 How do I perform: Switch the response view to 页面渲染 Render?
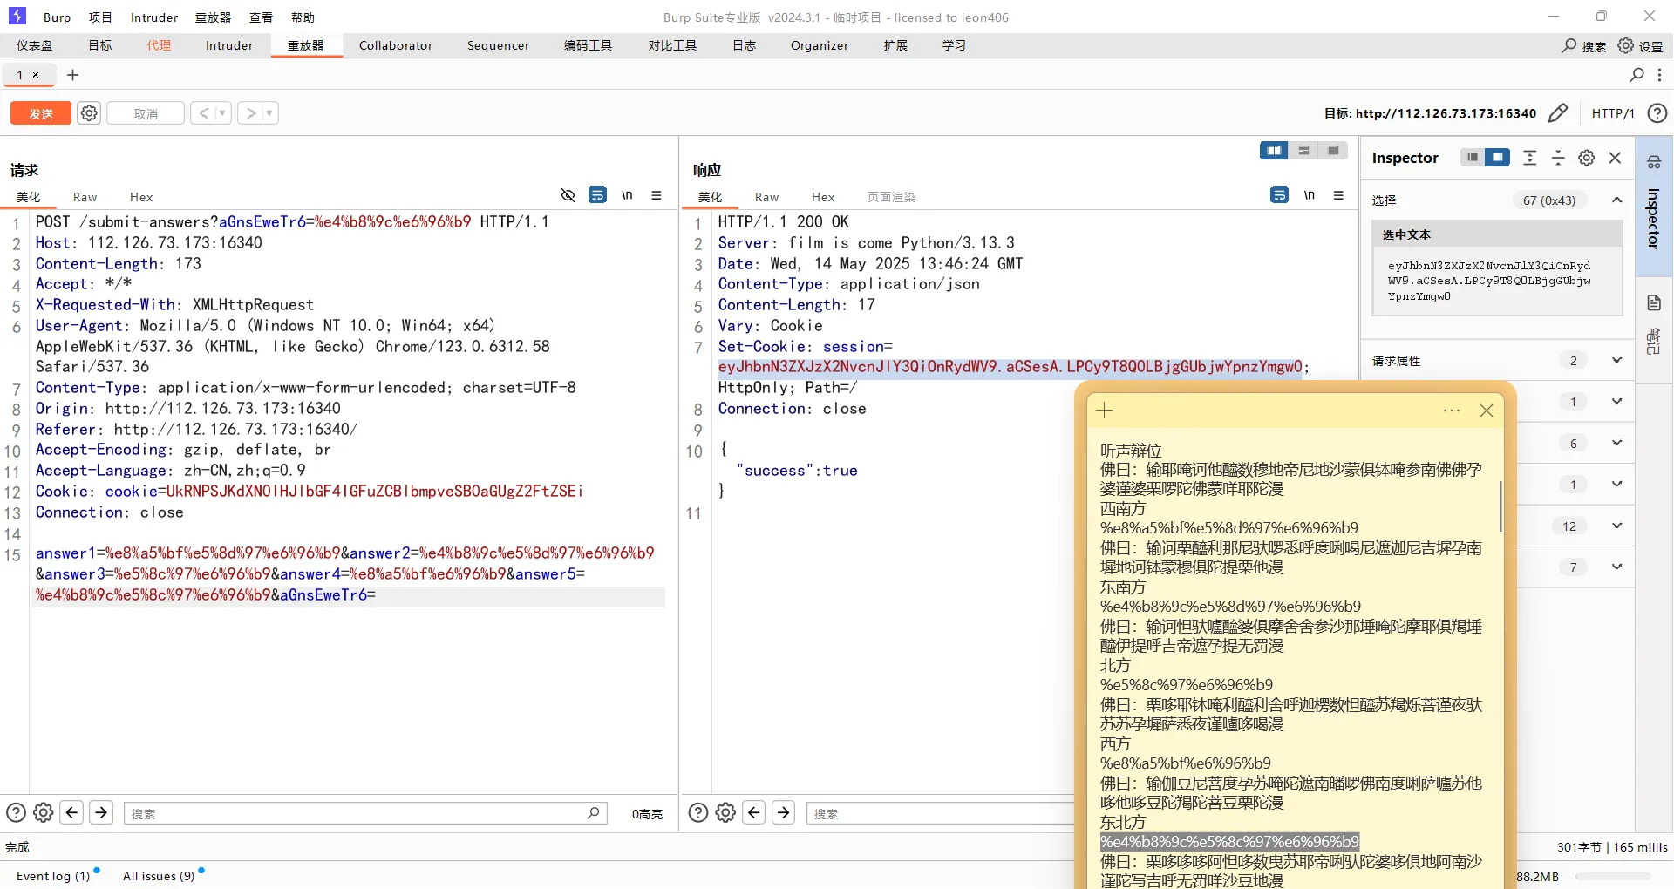891,197
